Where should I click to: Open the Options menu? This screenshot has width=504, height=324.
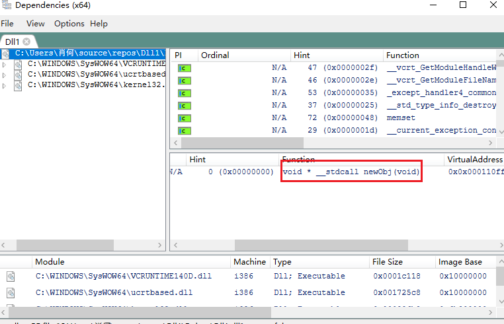[69, 23]
